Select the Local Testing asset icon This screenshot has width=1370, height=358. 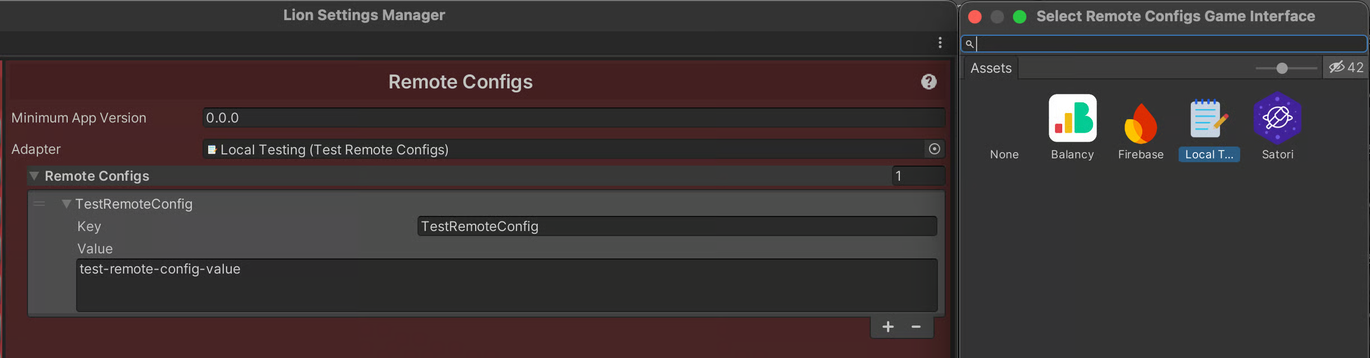tap(1209, 118)
